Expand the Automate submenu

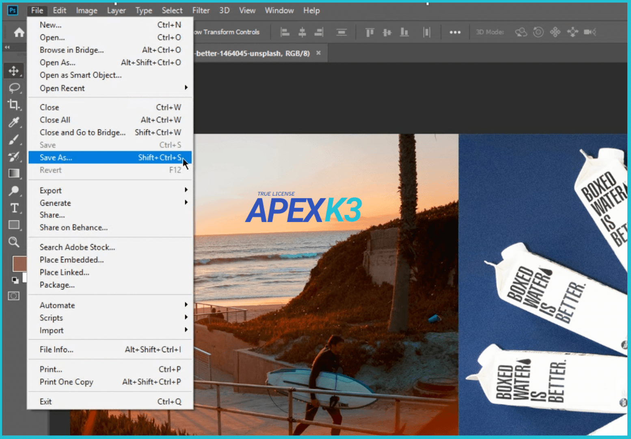[110, 305]
